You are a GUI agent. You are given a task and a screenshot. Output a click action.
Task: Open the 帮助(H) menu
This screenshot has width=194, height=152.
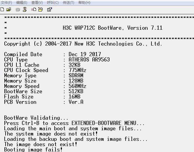pyautogui.click(x=84, y=2)
